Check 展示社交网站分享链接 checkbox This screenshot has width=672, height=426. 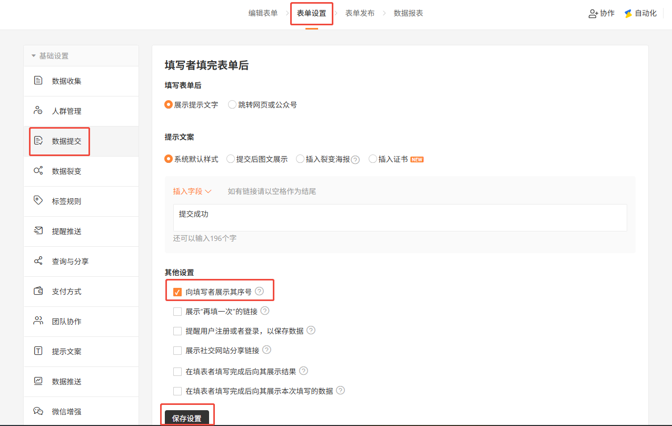(x=177, y=351)
